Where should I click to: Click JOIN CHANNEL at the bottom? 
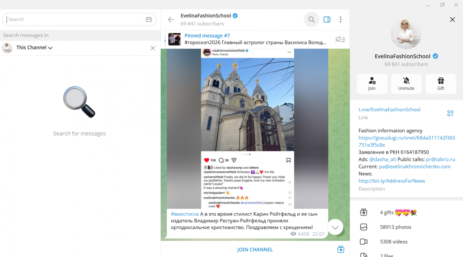[255, 249]
